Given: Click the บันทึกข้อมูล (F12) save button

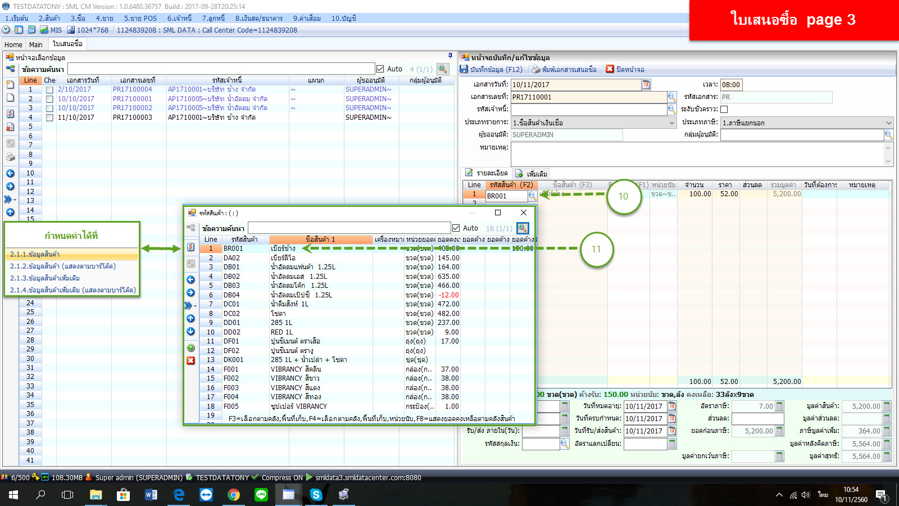Looking at the screenshot, I should click(492, 69).
